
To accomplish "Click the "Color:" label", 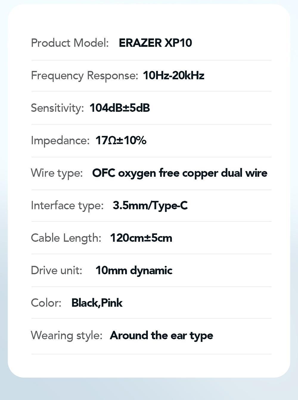I will (46, 303).
